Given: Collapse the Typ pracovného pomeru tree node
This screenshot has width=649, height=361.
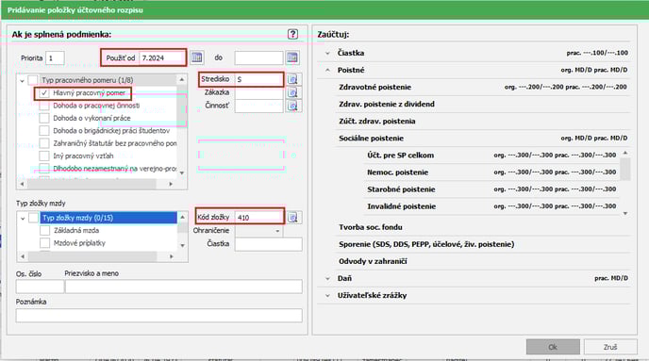Looking at the screenshot, I should click(23, 81).
